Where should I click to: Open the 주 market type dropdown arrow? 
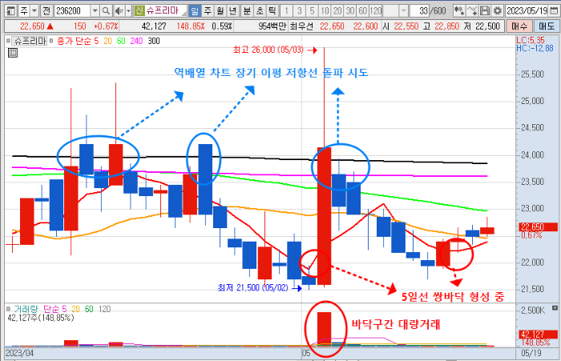tap(34, 11)
